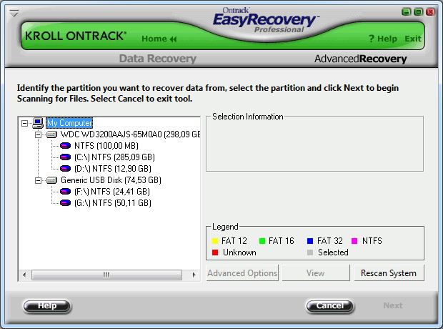Click the partition icon beside G:\ NTFS

coord(66,203)
